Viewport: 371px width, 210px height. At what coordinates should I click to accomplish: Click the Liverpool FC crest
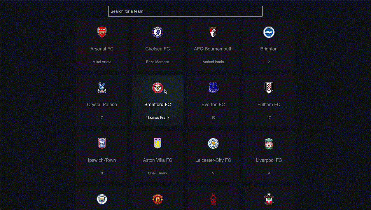tap(269, 143)
